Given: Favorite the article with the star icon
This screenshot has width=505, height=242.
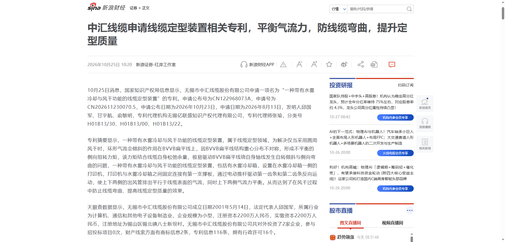Looking at the screenshot, I should click(x=329, y=65).
